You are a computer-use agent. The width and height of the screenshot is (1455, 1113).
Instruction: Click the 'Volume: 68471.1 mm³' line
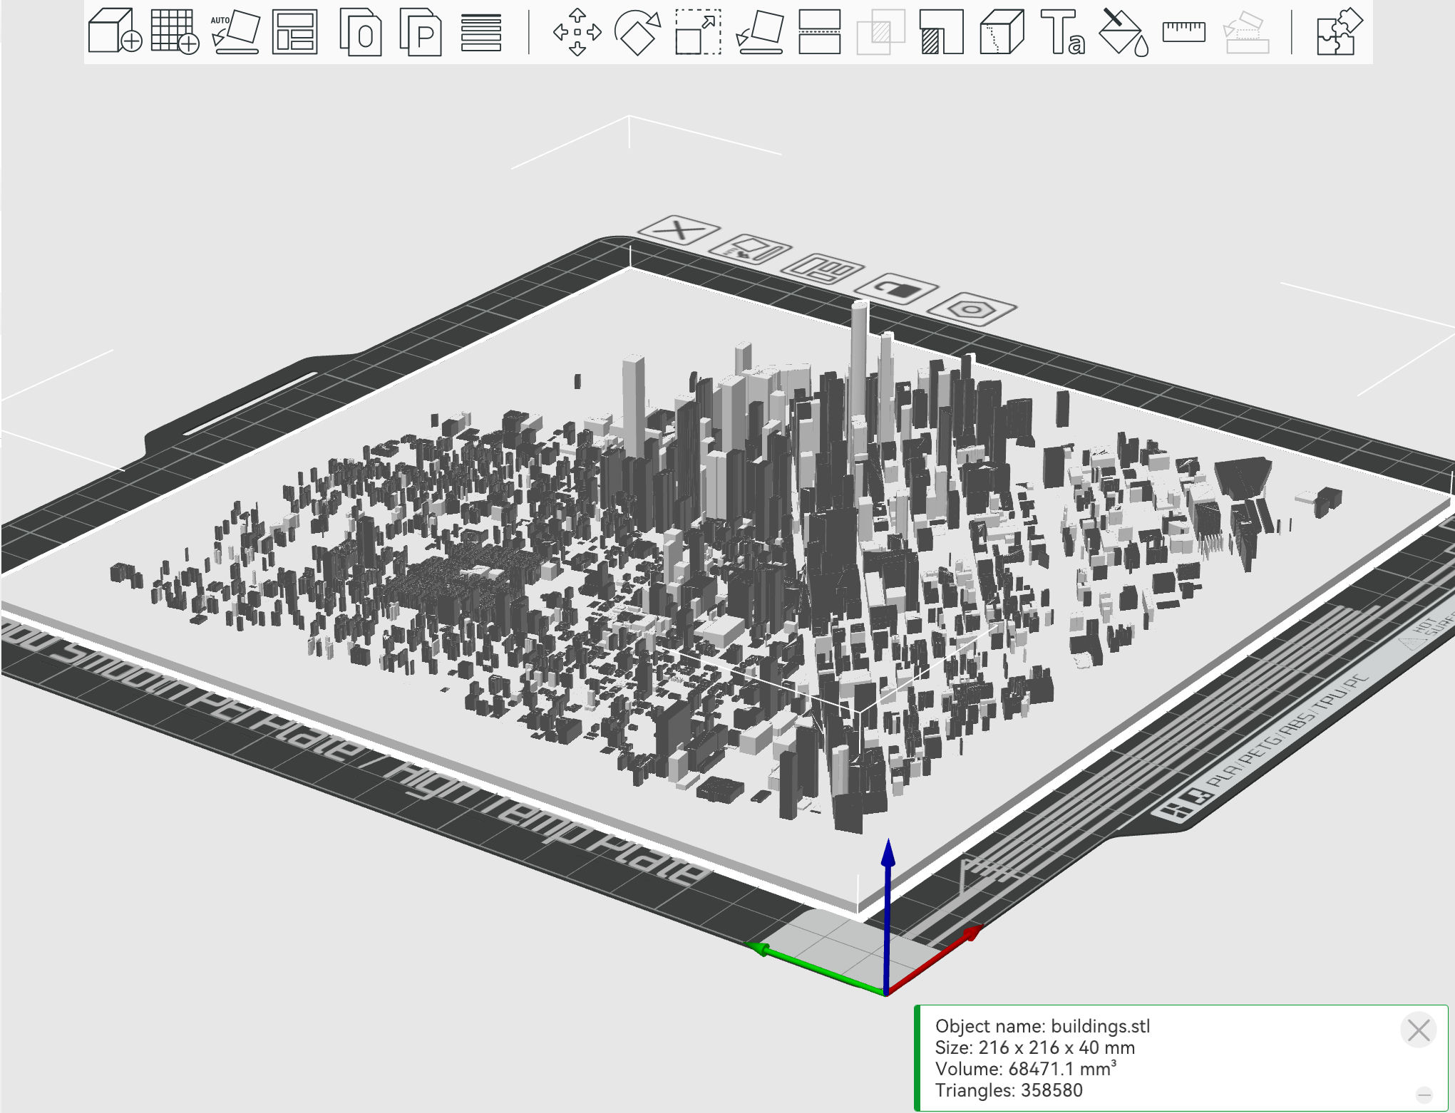coord(1025,1069)
